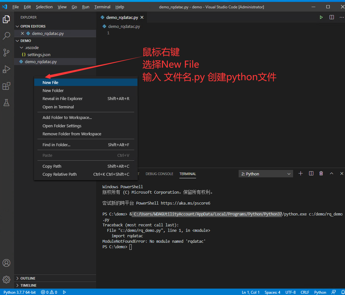
Task: Open the Manage gear icon
Action: 6,279
